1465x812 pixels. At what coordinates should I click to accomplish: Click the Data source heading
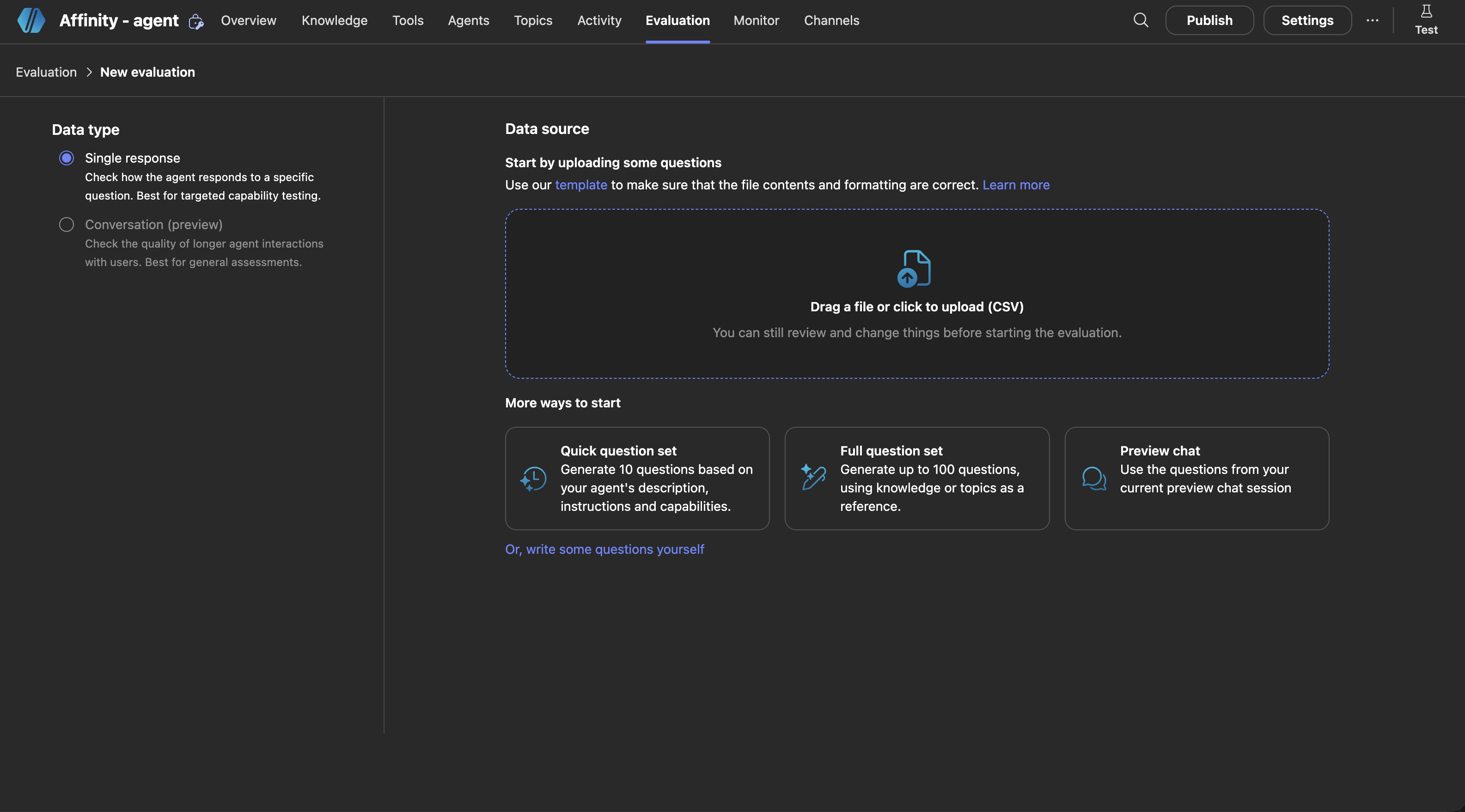(x=547, y=129)
